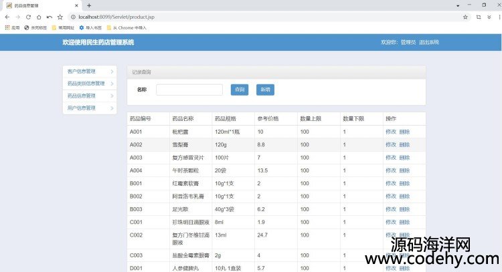
Task: Bookmark page using star icon in address bar
Action: coord(465,17)
